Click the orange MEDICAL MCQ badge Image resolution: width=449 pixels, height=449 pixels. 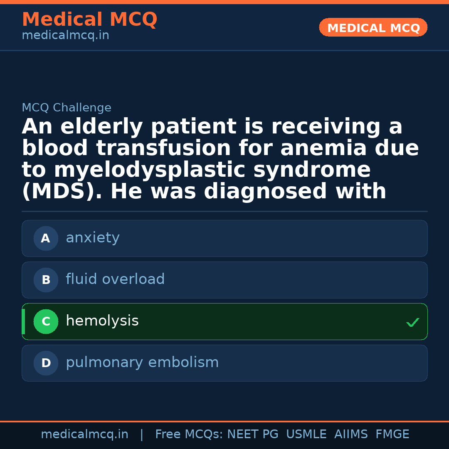pyautogui.click(x=373, y=28)
